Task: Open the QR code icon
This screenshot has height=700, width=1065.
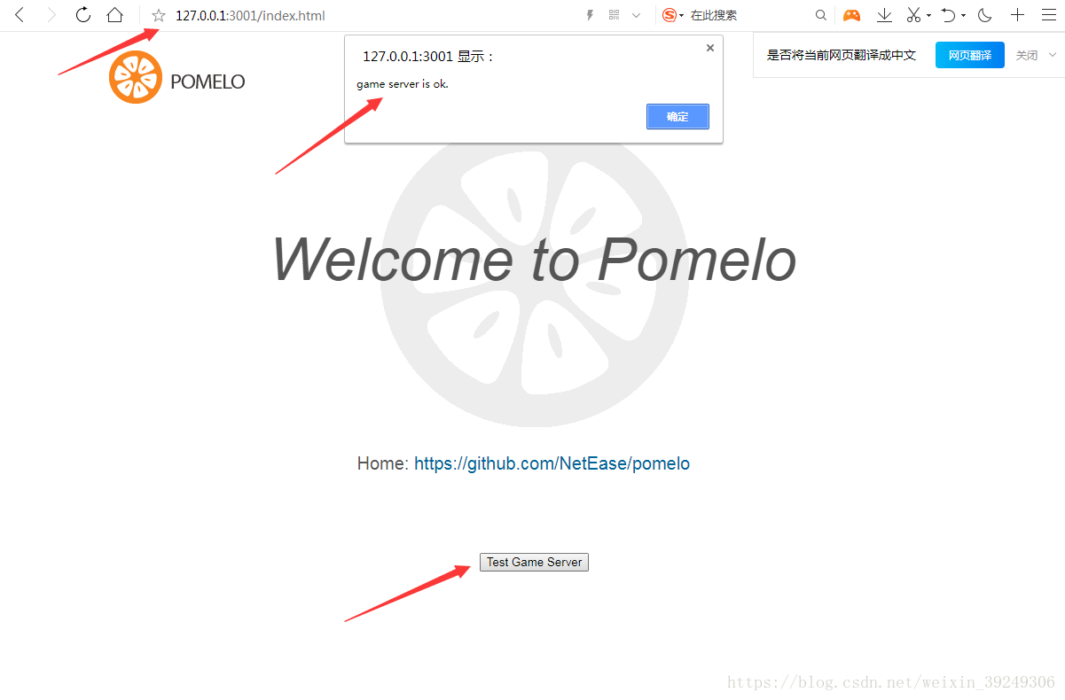Action: point(615,15)
